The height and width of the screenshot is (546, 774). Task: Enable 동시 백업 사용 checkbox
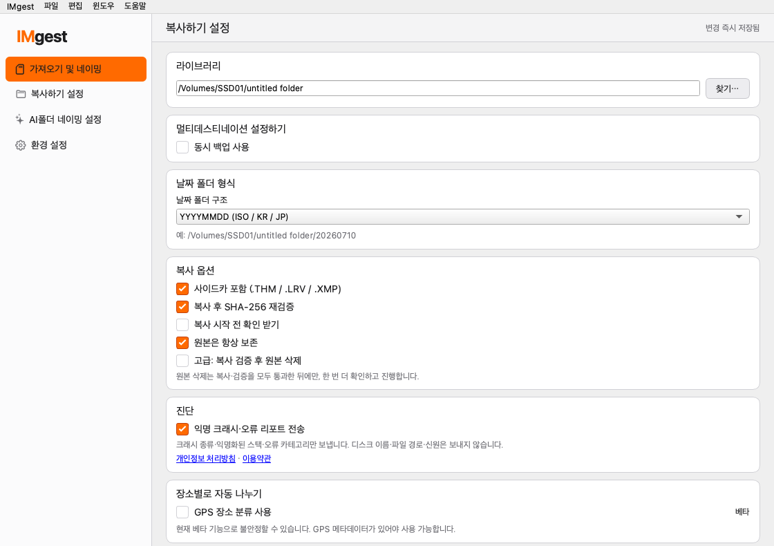click(x=182, y=147)
